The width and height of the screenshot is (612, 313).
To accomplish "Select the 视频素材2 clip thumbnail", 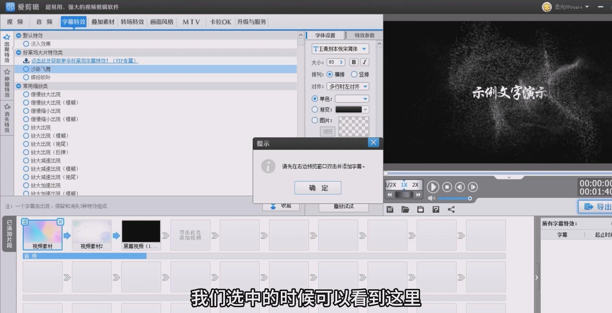I will pos(92,235).
